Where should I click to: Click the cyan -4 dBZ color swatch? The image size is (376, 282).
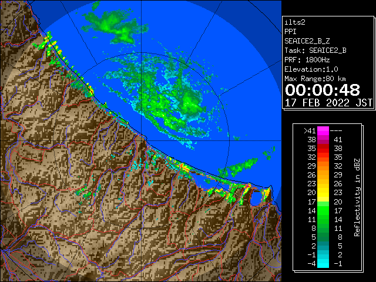click(x=323, y=263)
